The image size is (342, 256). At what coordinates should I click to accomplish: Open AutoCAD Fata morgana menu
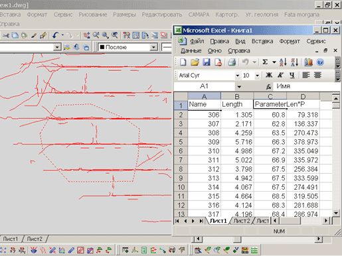coord(301,15)
